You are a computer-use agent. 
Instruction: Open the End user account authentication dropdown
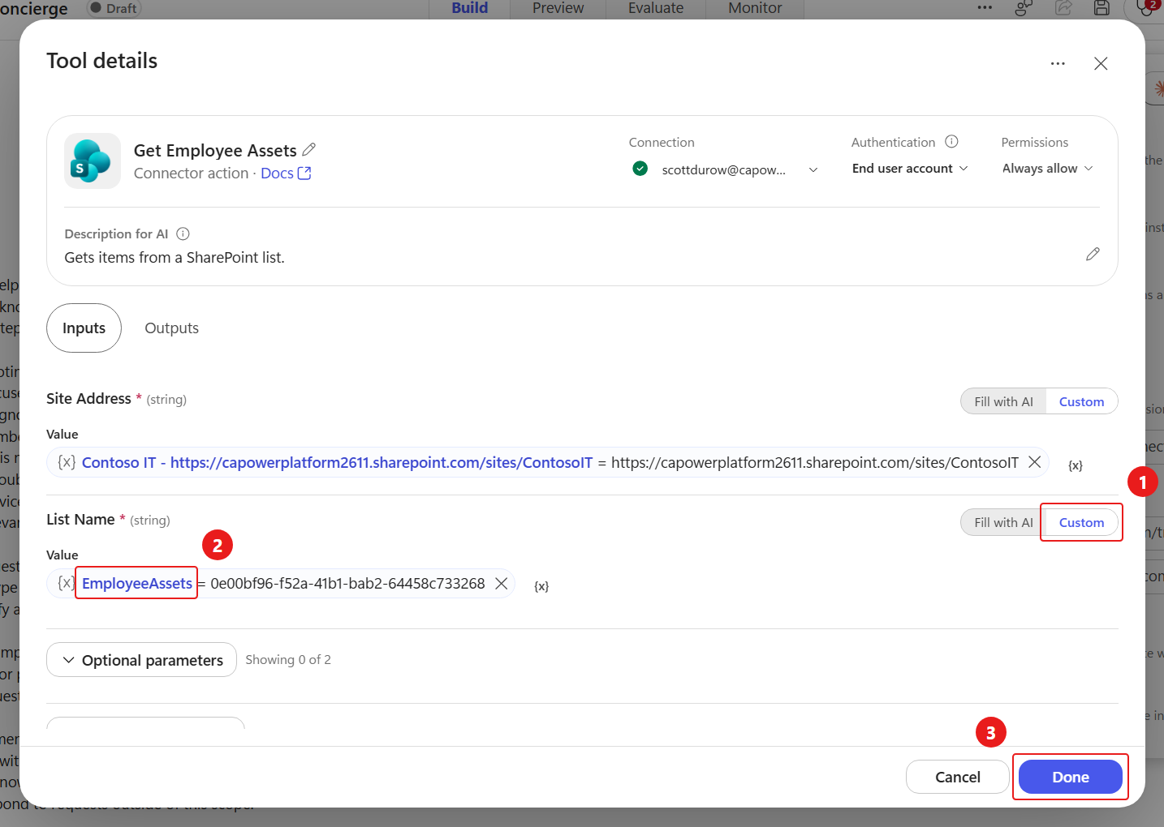[910, 169]
